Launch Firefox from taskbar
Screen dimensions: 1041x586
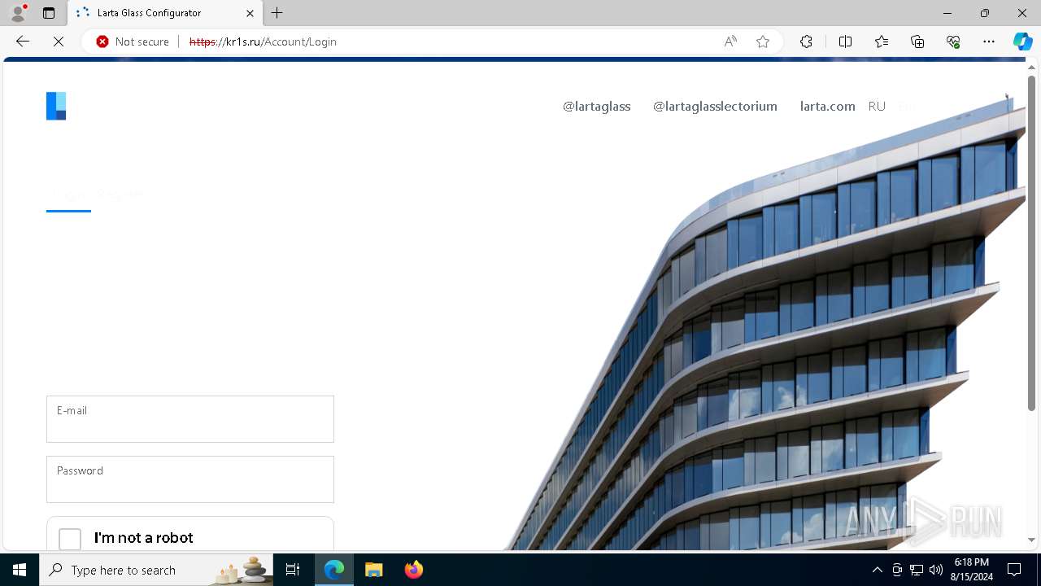[414, 570]
